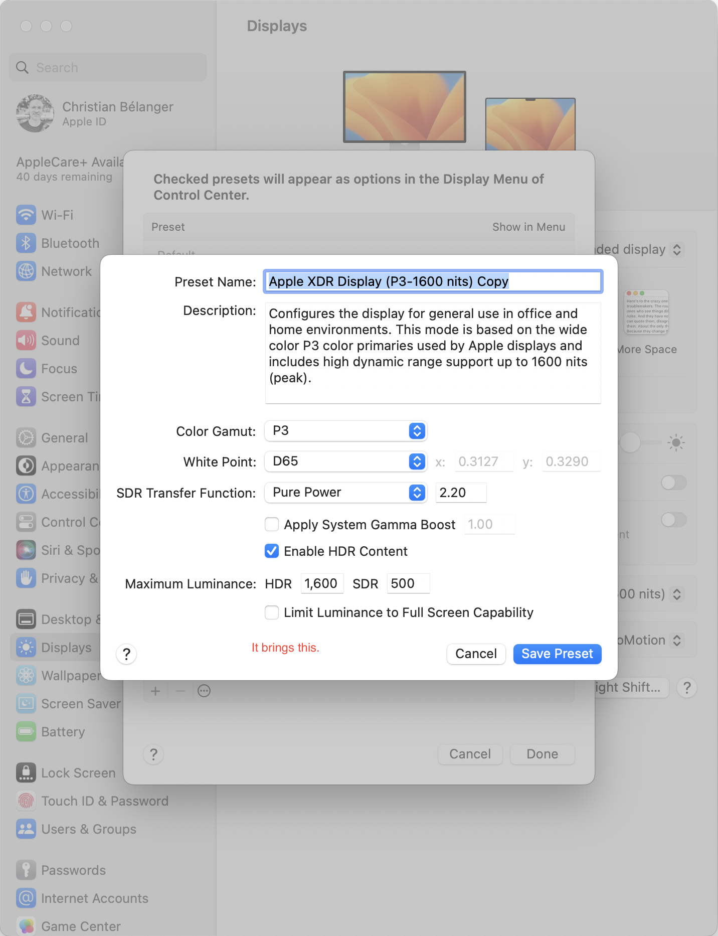Click the Sound speaker icon

pos(26,341)
